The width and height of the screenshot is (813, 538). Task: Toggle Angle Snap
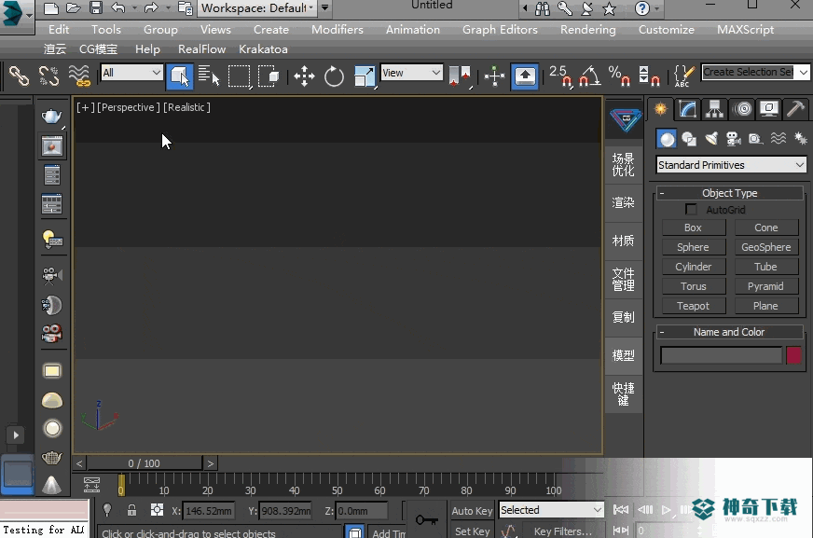click(x=590, y=76)
